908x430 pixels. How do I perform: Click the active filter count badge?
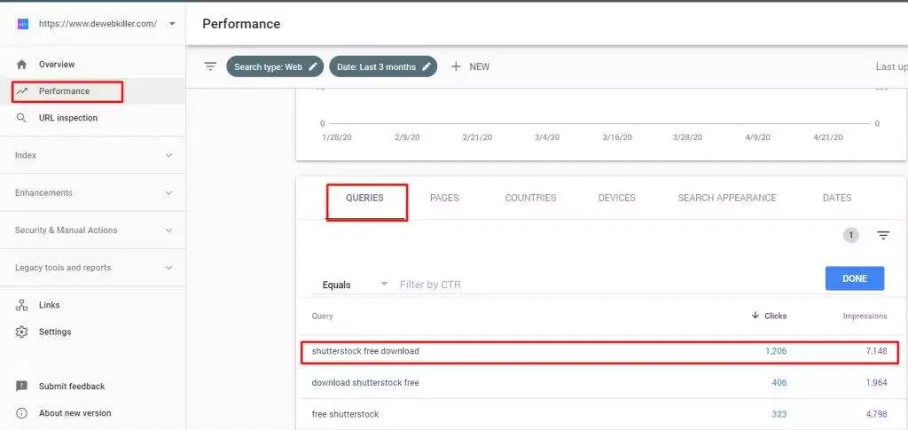click(850, 235)
